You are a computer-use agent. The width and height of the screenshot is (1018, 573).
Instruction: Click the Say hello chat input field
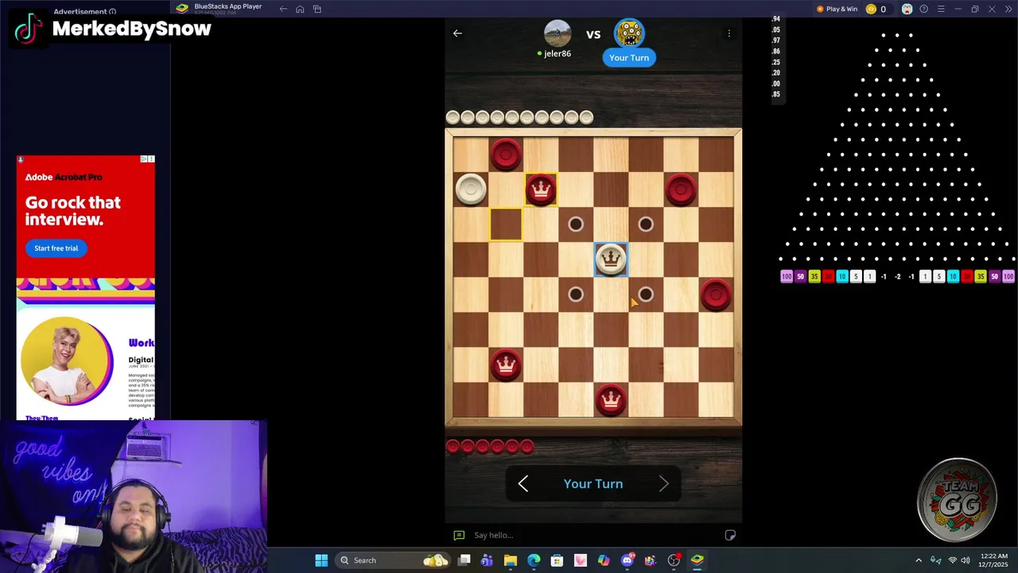pyautogui.click(x=593, y=536)
